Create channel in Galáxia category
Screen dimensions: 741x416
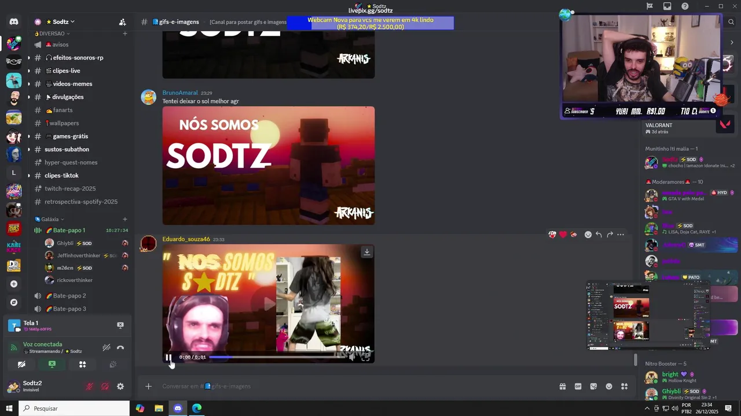point(124,219)
